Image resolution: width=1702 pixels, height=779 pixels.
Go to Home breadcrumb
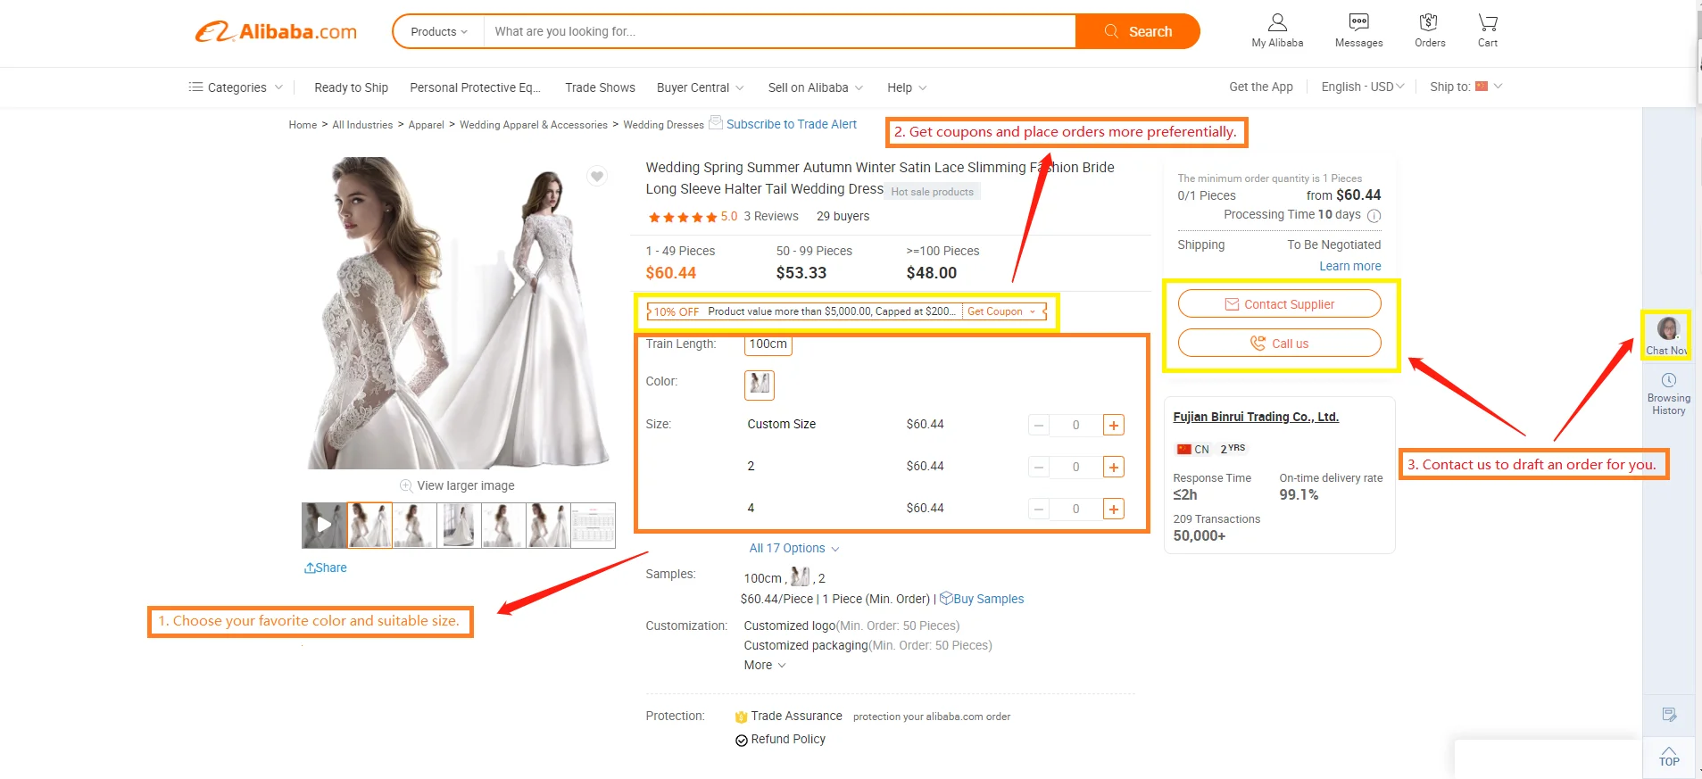(303, 125)
